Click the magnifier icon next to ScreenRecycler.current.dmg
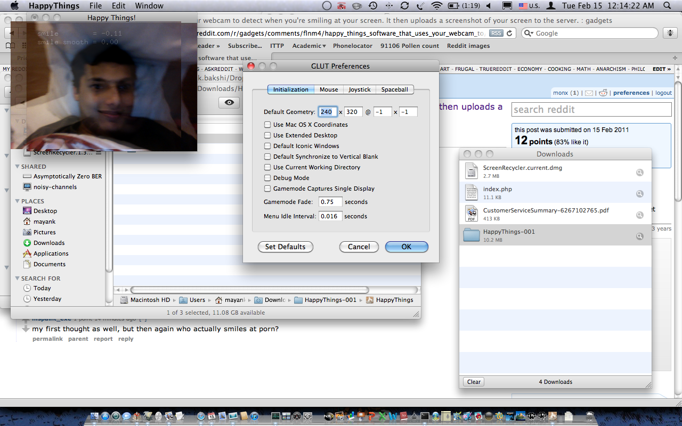Viewport: 682px width, 426px height. tap(639, 173)
